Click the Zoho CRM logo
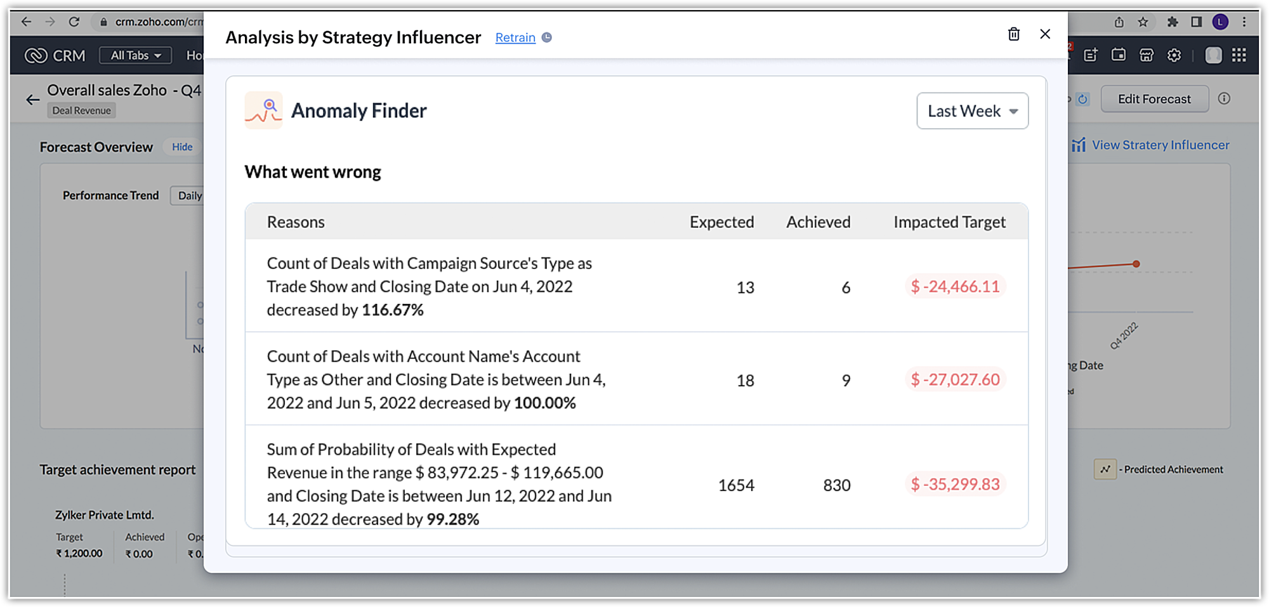Viewport: 1269px width, 607px height. pyautogui.click(x=55, y=56)
